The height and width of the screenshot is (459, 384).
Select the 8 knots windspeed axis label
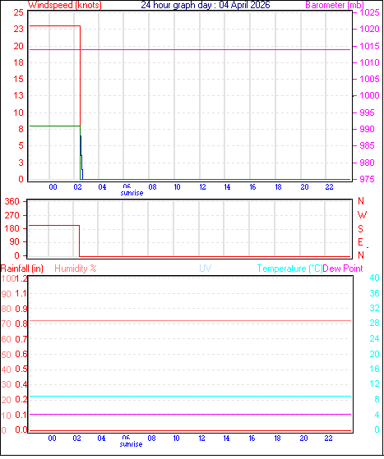[x=21, y=129]
